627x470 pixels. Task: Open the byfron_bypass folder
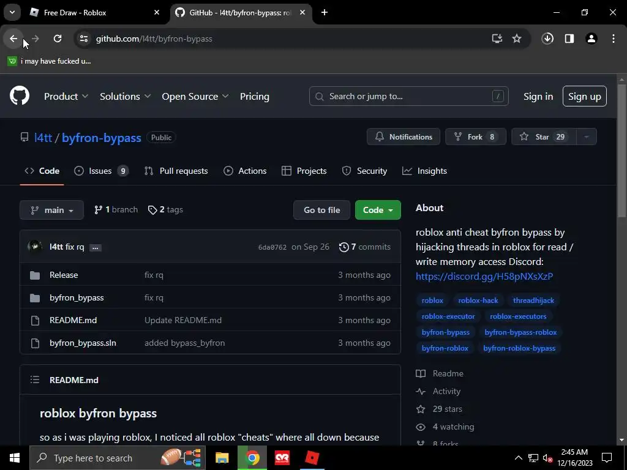(77, 298)
